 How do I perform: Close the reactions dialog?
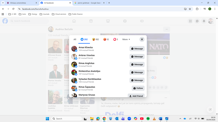pyautogui.click(x=142, y=39)
